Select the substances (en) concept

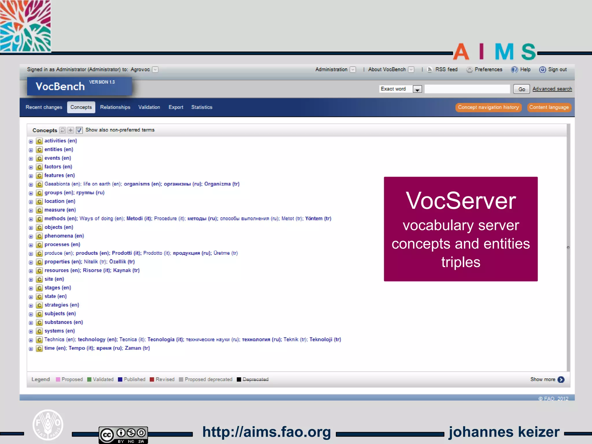tap(64, 322)
